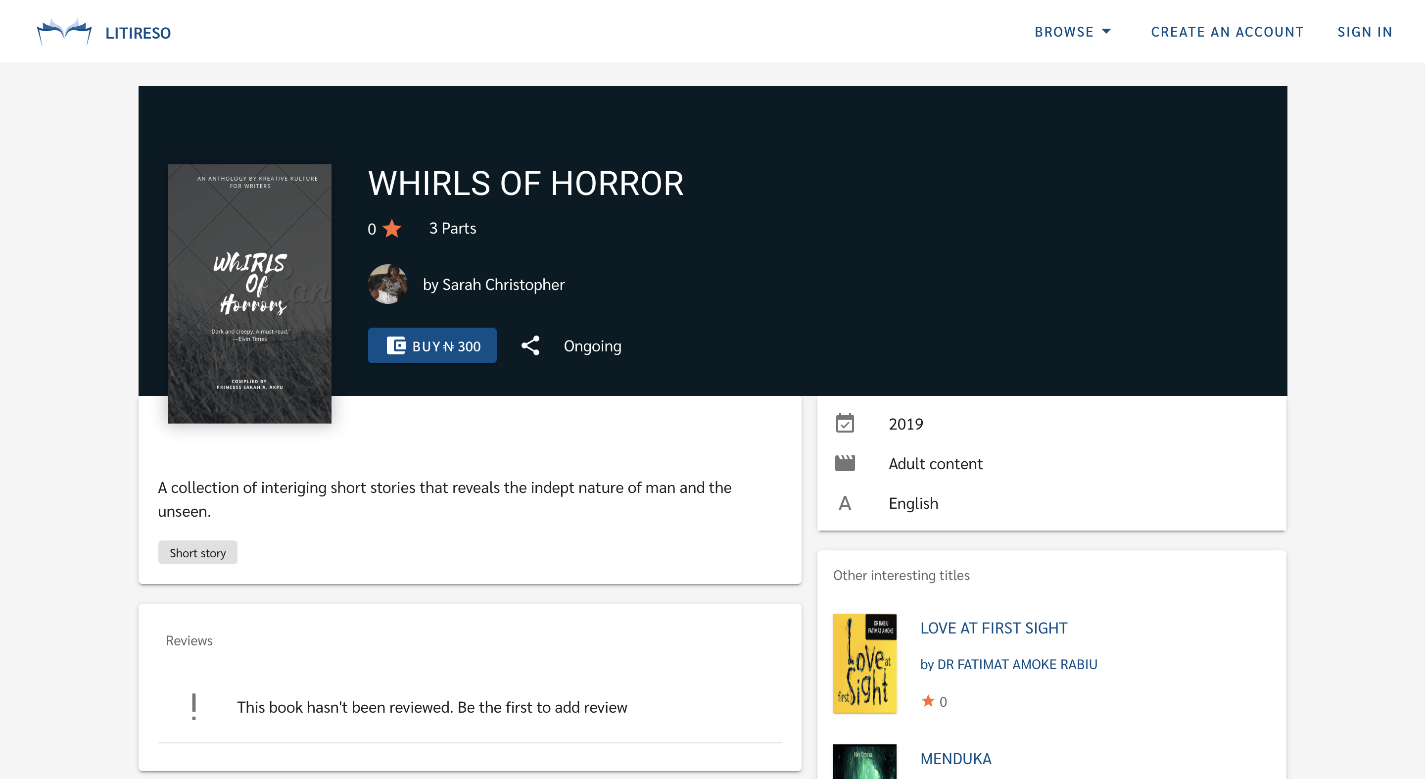The width and height of the screenshot is (1425, 779).
Task: Open the Browse menu
Action: (1064, 32)
